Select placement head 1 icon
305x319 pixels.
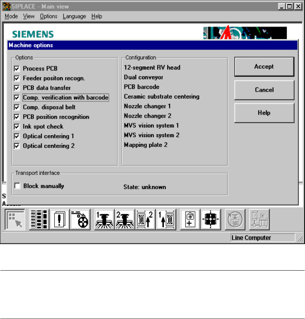[104, 219]
